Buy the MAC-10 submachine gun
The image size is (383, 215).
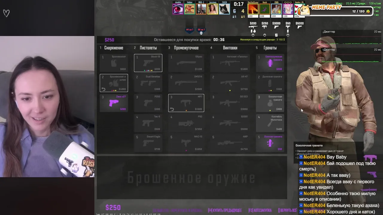pos(186,143)
